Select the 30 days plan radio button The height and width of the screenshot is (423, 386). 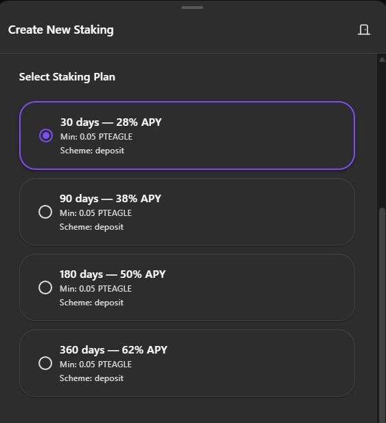[46, 135]
